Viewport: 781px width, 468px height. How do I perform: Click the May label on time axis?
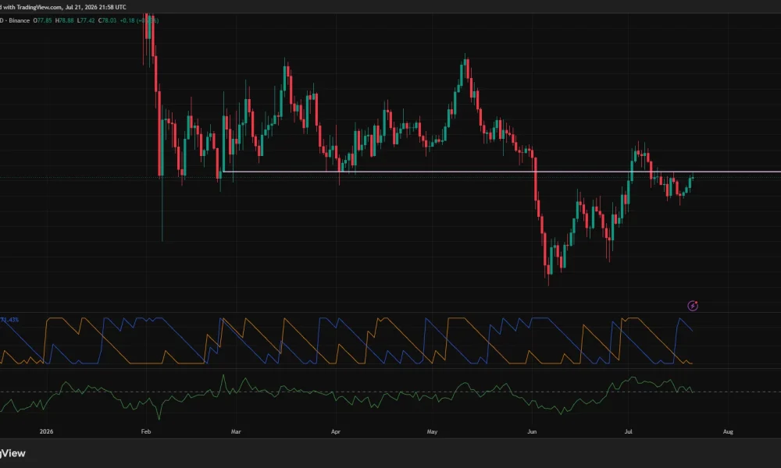point(432,431)
